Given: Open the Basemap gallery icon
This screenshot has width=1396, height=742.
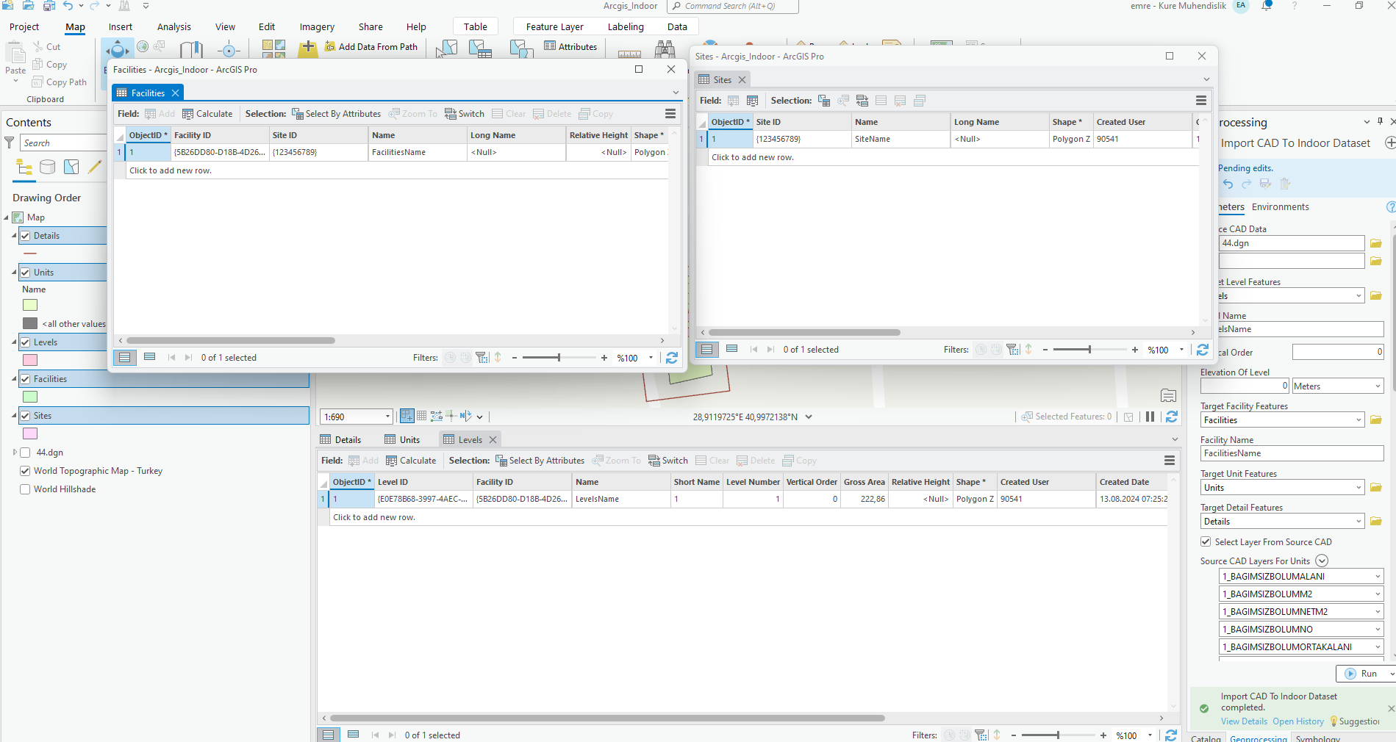Looking at the screenshot, I should click(x=273, y=48).
